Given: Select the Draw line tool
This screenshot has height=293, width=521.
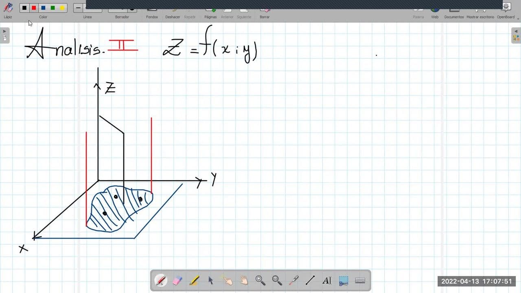Looking at the screenshot, I should point(310,280).
